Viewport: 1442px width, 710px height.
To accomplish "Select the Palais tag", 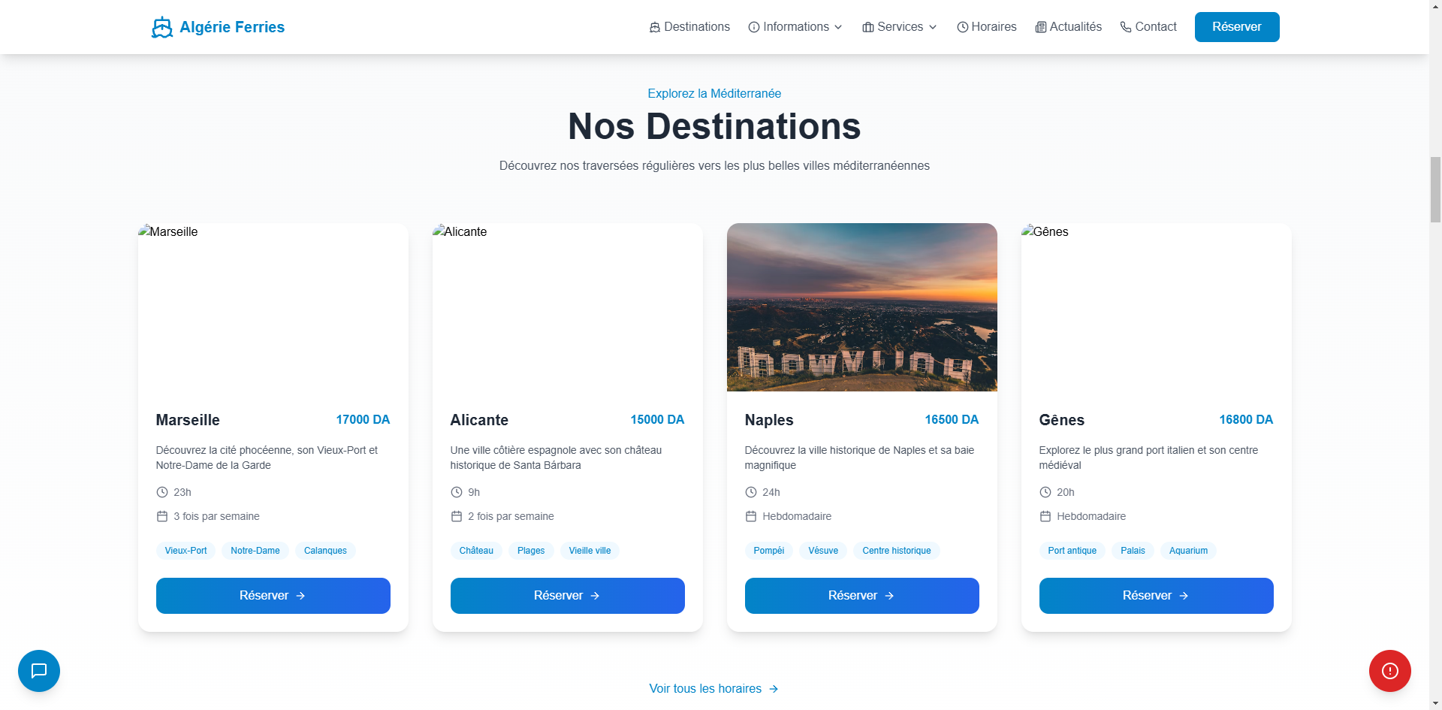I will tap(1133, 551).
